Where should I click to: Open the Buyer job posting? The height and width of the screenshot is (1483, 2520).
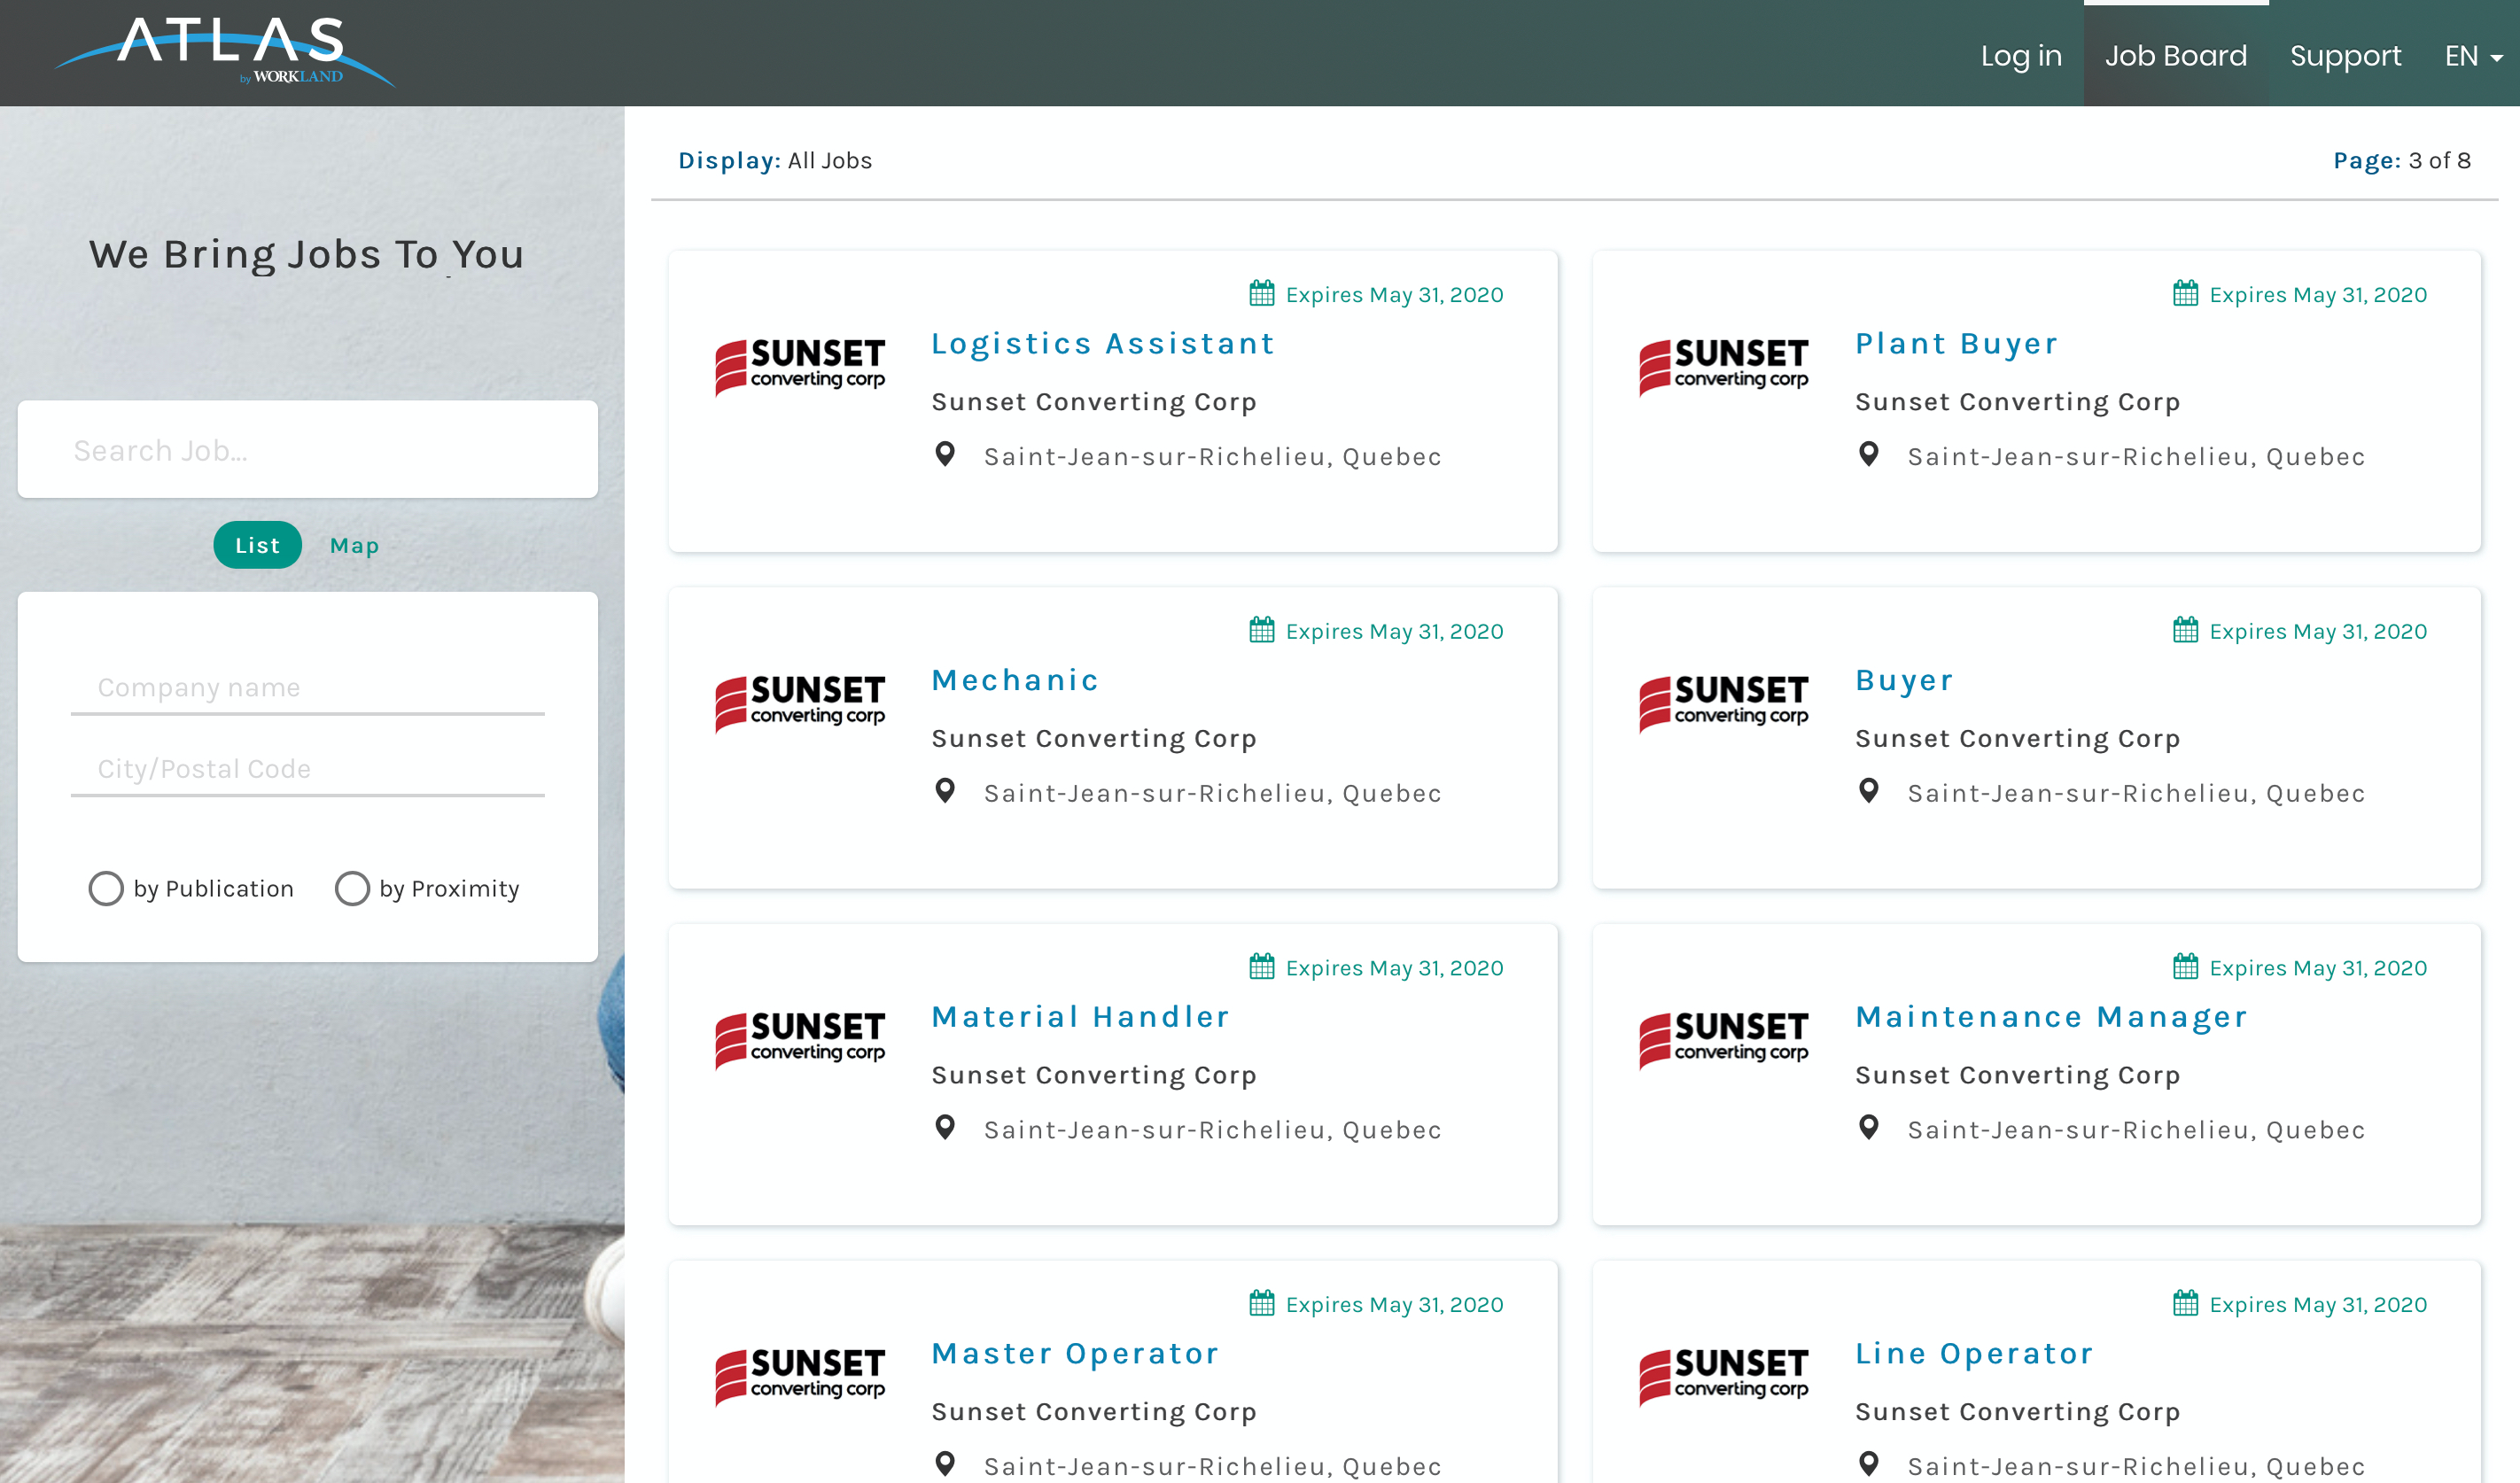(x=1904, y=681)
